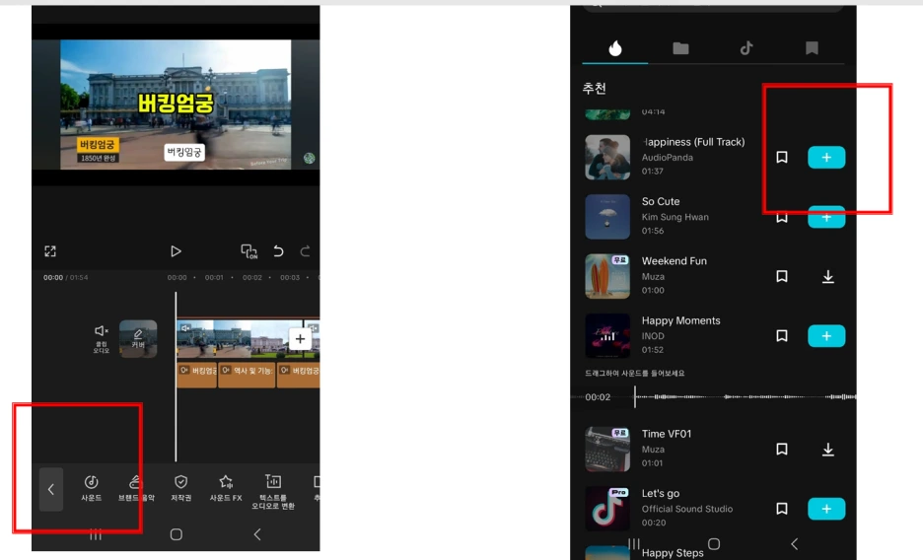Image resolution: width=923 pixels, height=560 pixels.
Task: Preview the Weekend Fun surfboard thumbnail
Action: (x=607, y=276)
